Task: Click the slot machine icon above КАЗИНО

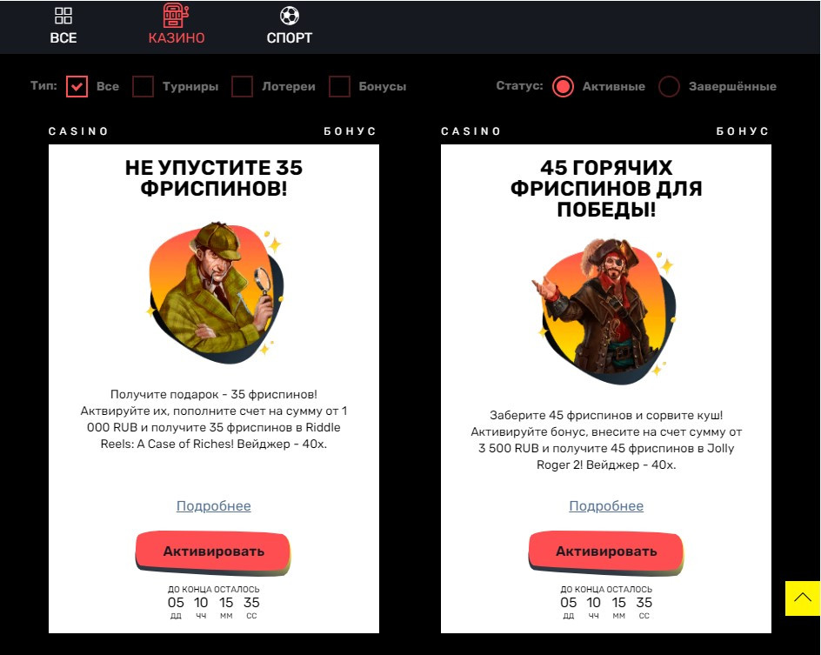Action: (176, 16)
